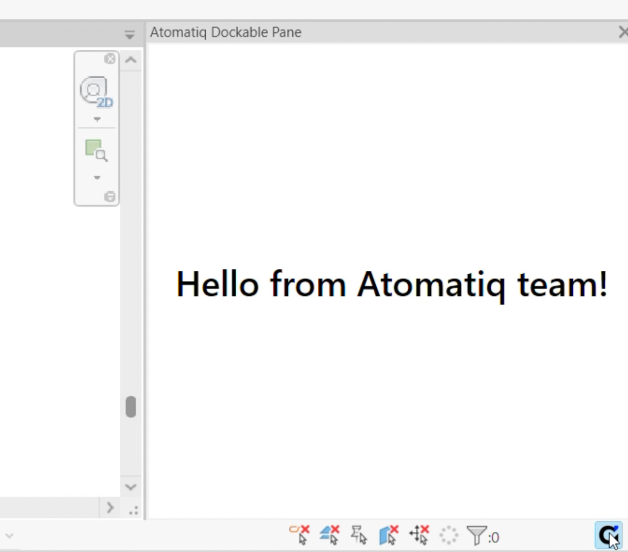628x552 pixels.
Task: Click the scroll up arrow
Action: pos(131,60)
